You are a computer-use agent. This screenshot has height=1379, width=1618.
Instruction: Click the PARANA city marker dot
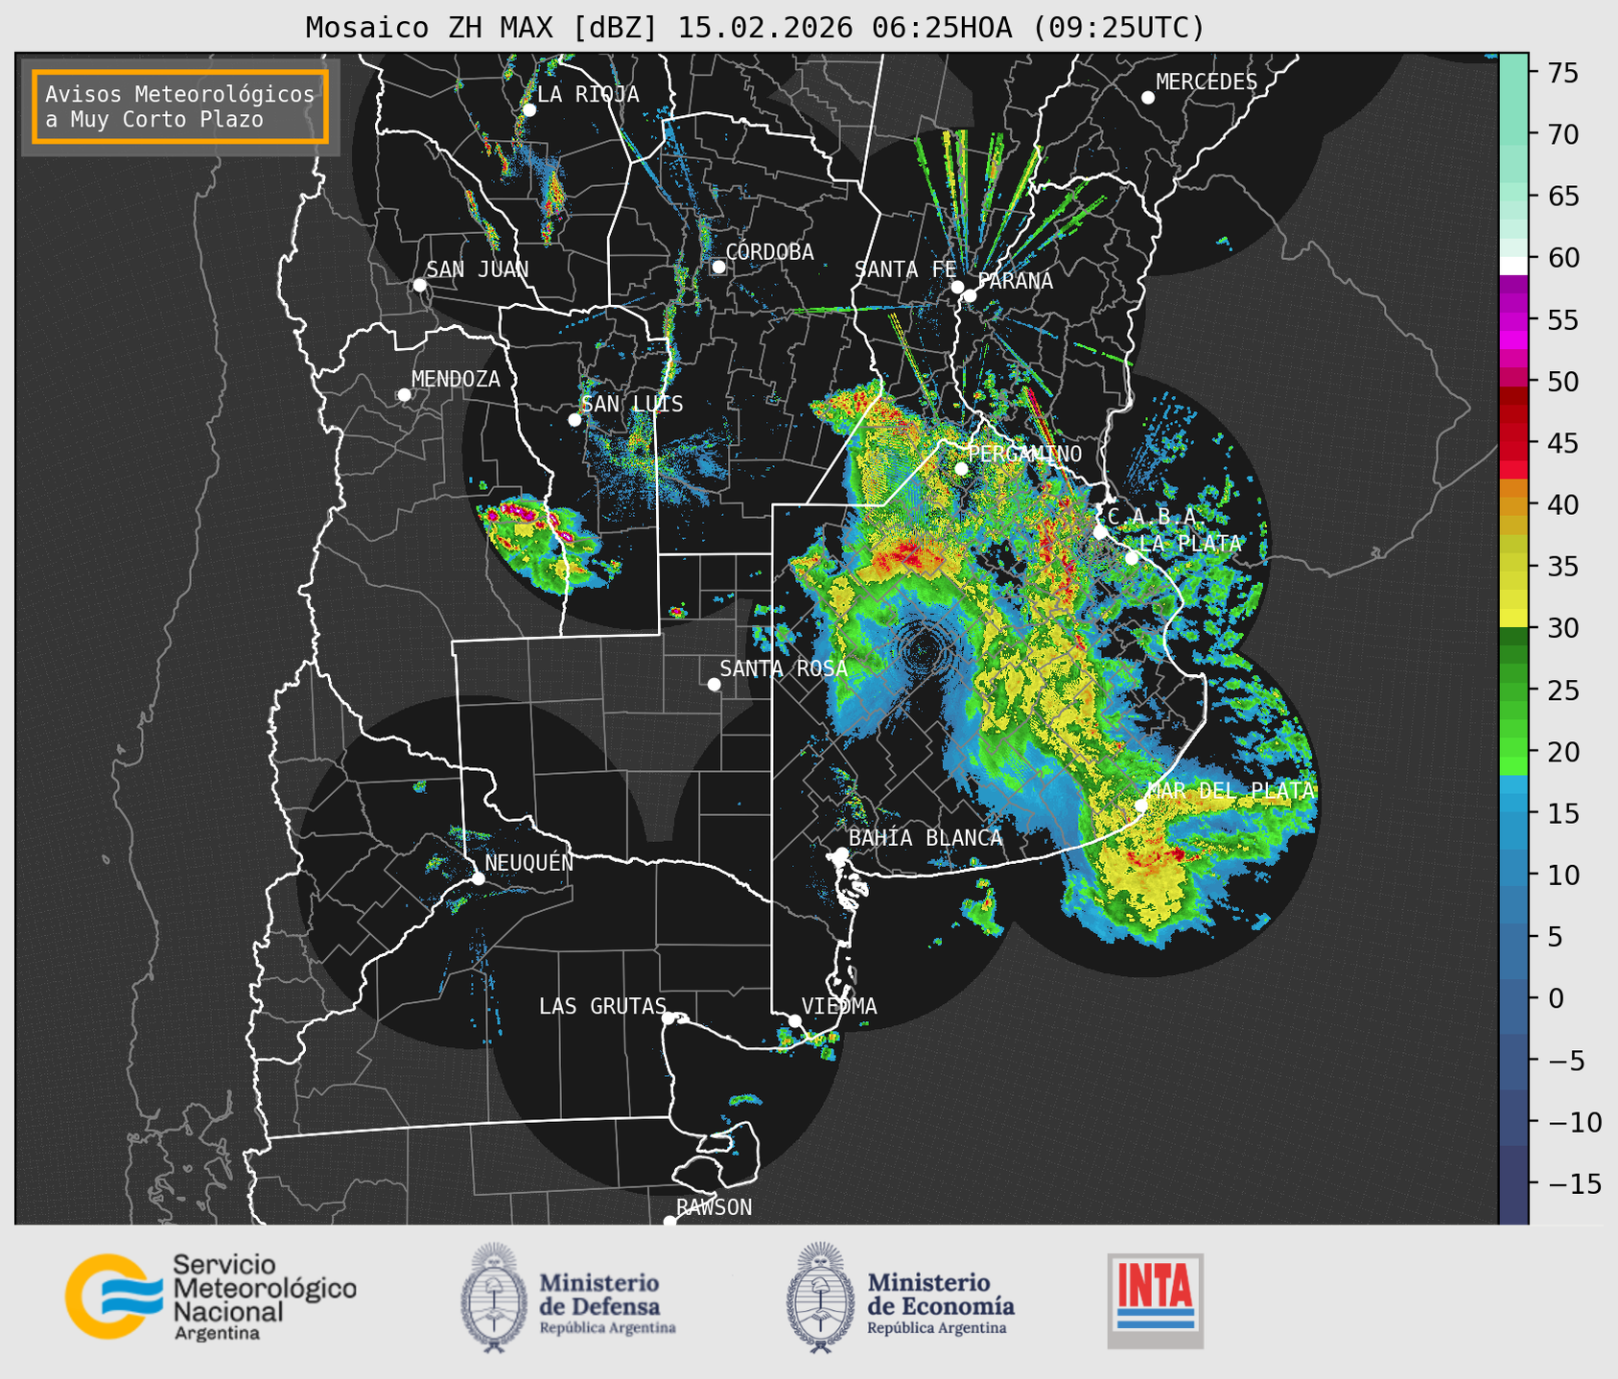click(x=970, y=295)
